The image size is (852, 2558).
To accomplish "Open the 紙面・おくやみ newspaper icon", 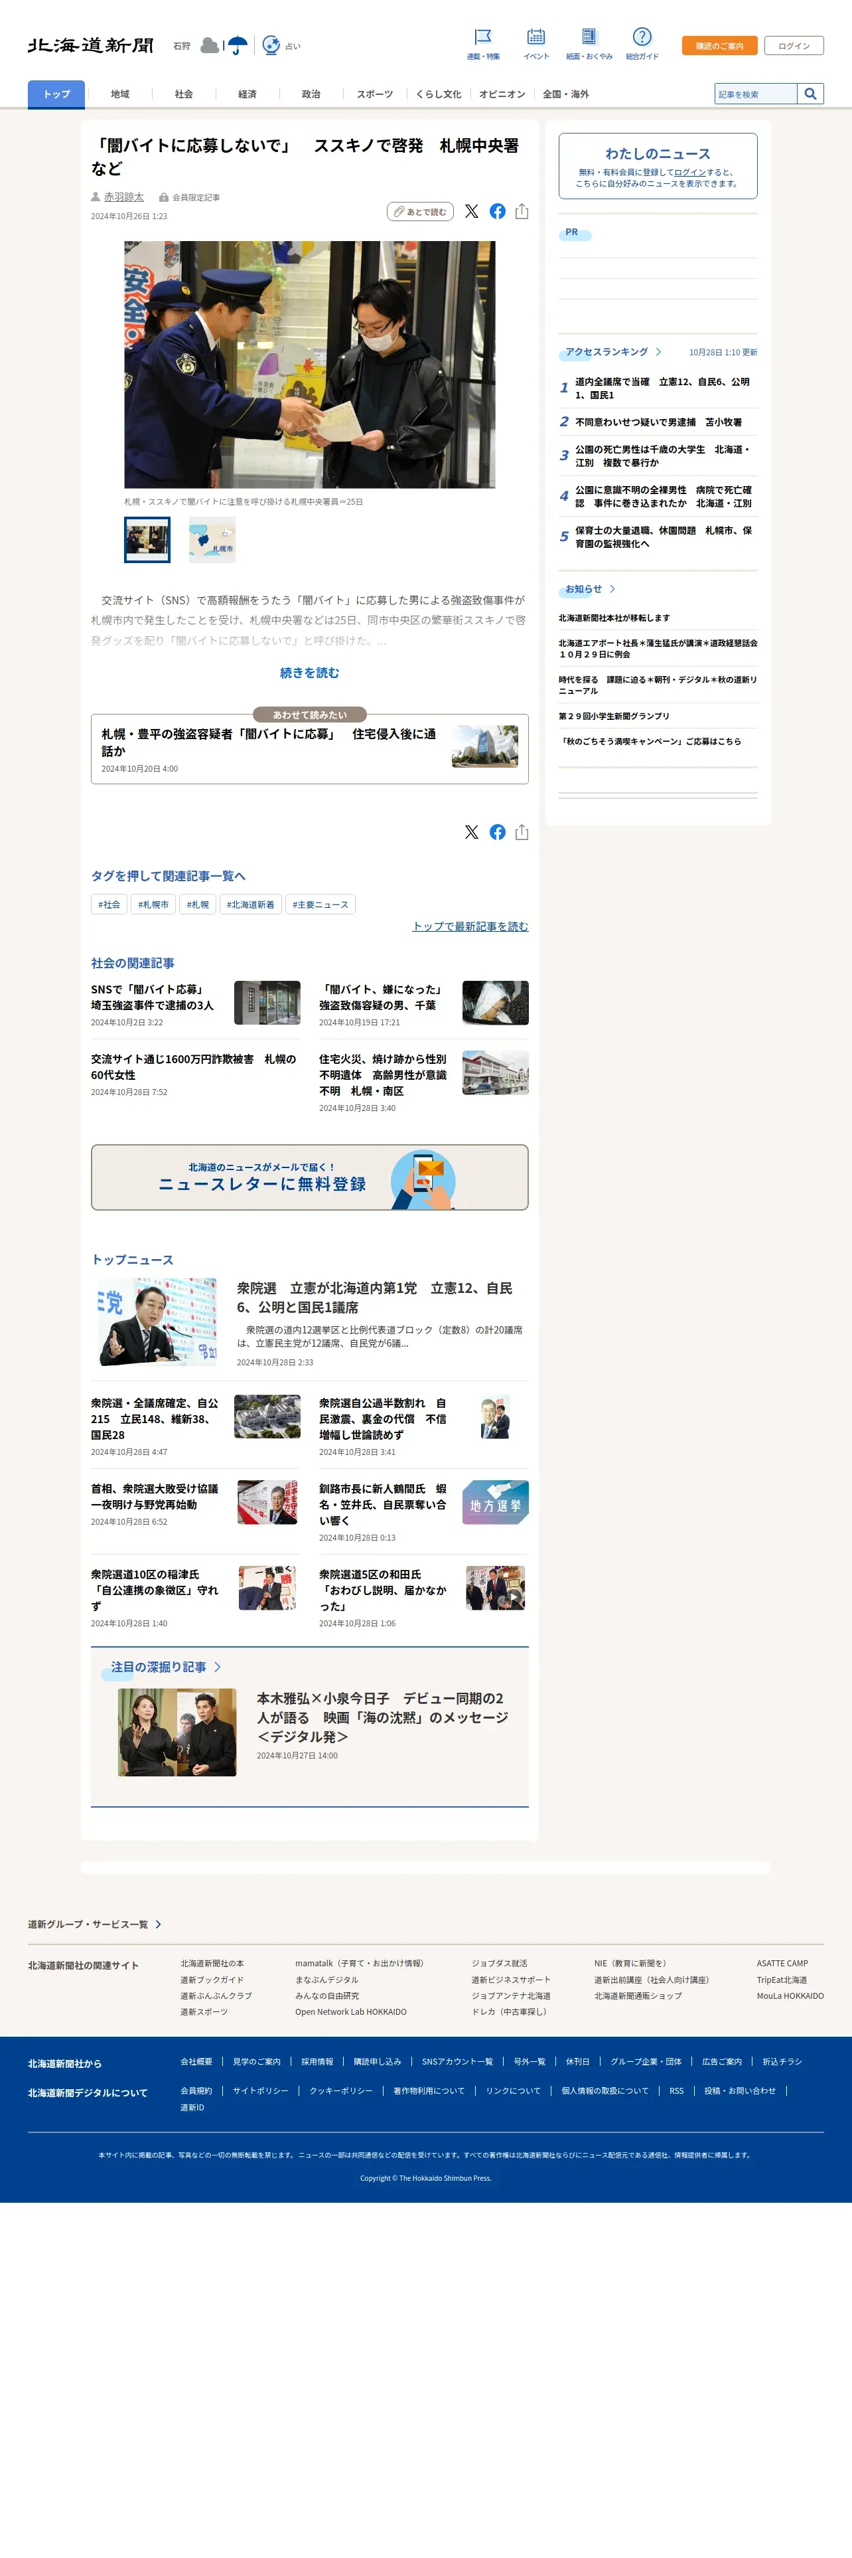I will pyautogui.click(x=589, y=37).
